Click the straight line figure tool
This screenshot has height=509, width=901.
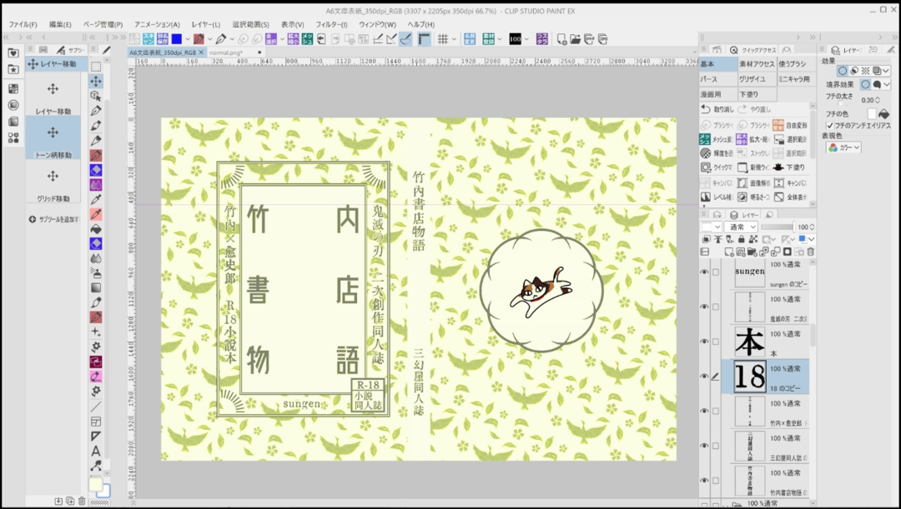[x=96, y=407]
